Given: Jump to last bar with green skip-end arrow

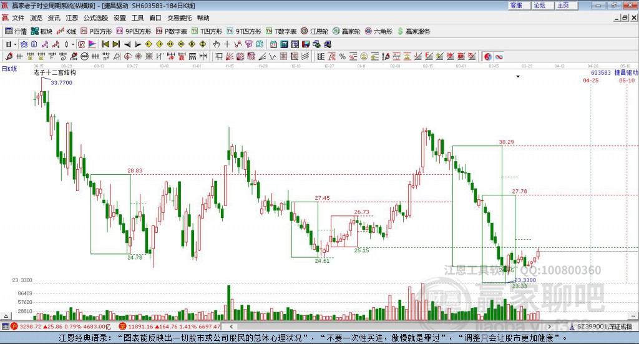Looking at the screenshot, I should pos(116,44).
